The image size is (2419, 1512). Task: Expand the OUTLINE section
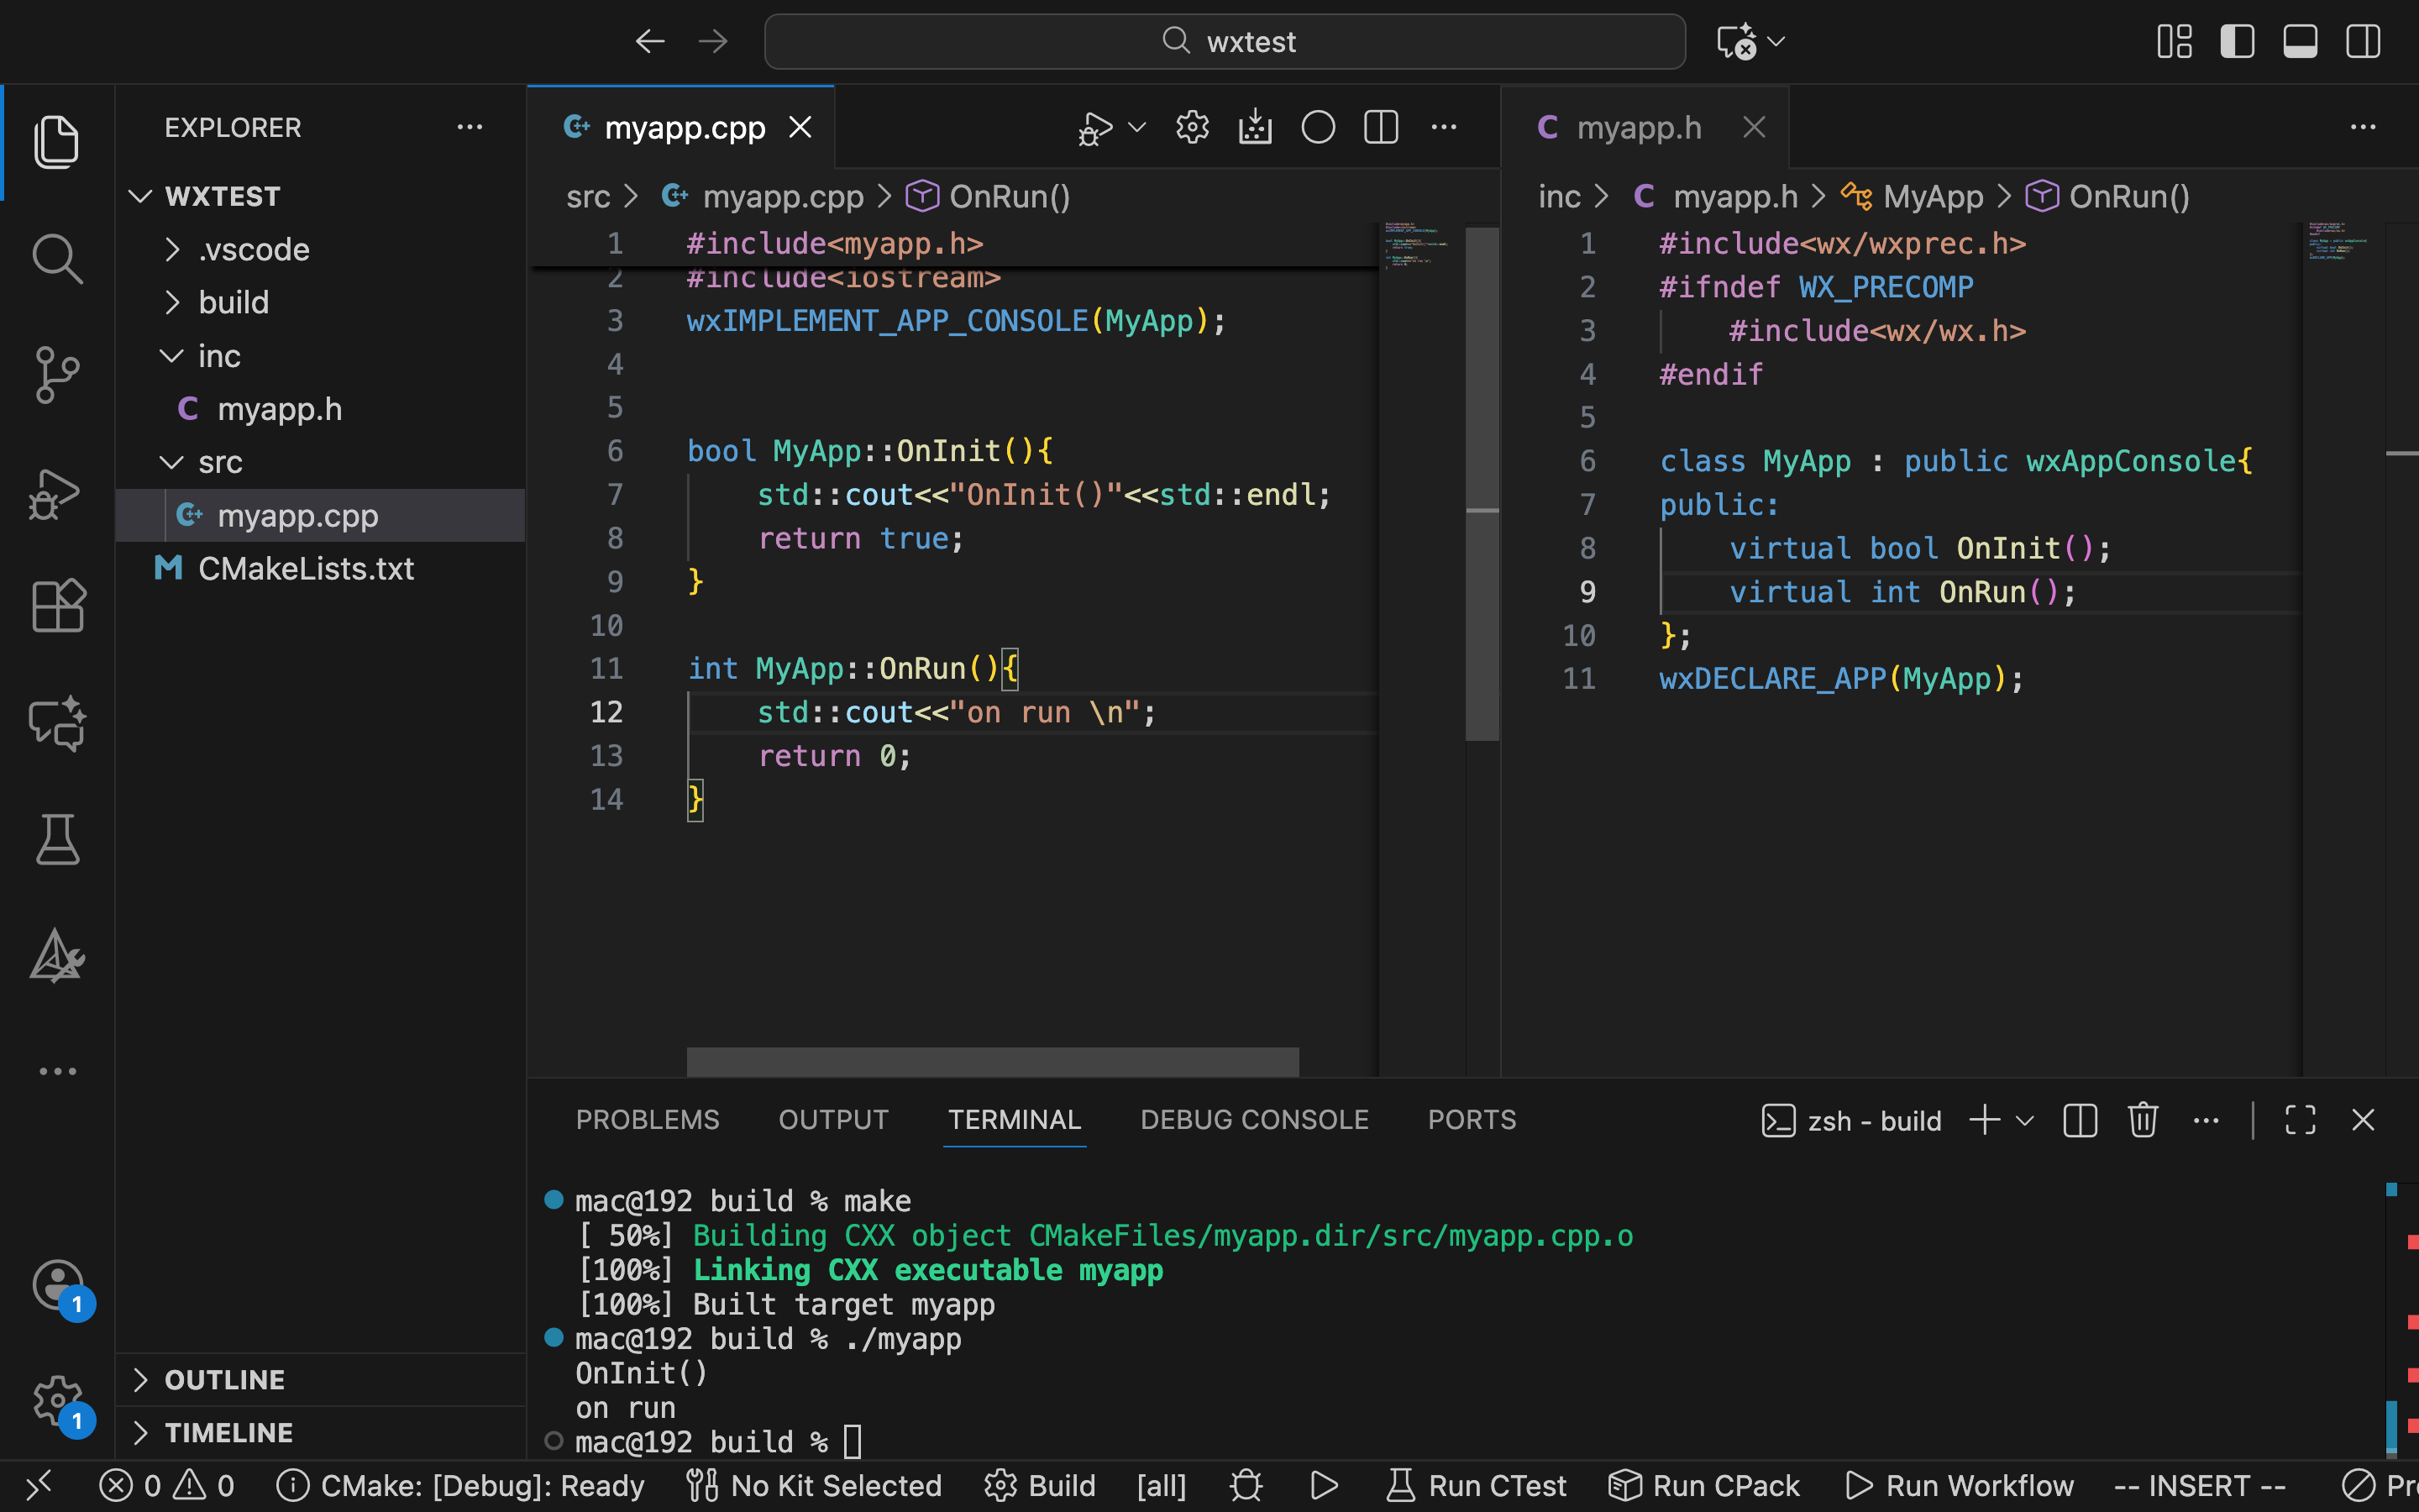coord(224,1380)
